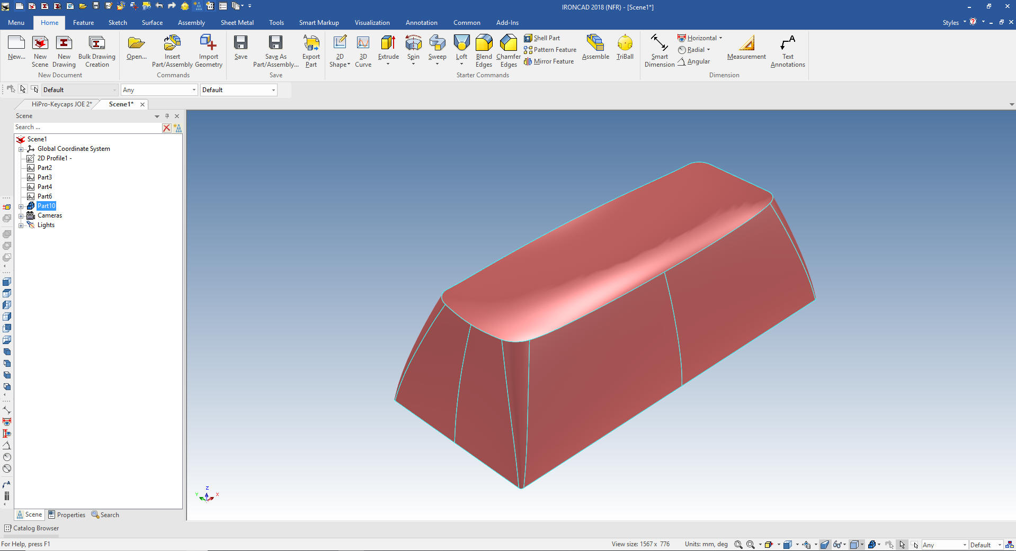Select Chamfer Edges tool

coord(509,43)
